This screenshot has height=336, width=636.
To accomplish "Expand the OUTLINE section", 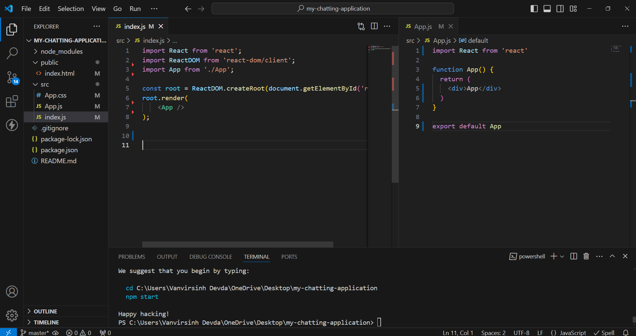I will click(x=66, y=311).
